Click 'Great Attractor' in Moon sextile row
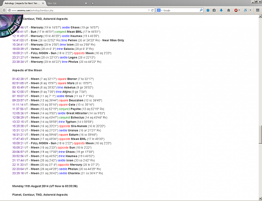This screenshot has width=262, height=201. (77, 113)
